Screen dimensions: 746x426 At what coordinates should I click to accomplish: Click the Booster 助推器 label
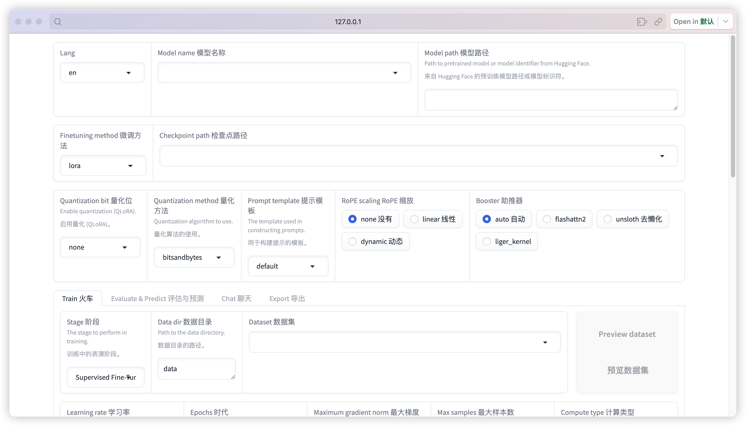click(499, 201)
